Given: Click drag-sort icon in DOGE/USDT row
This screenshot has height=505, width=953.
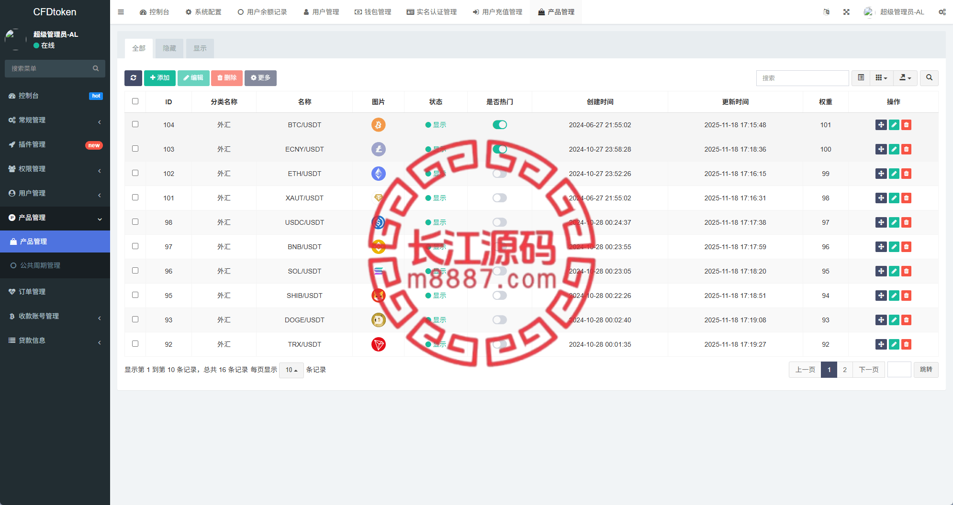Looking at the screenshot, I should (881, 320).
